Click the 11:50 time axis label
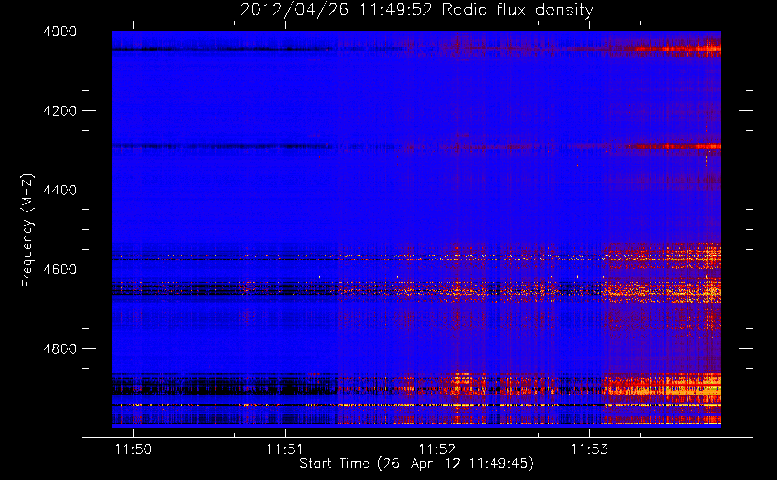This screenshot has width=777, height=480. pyautogui.click(x=133, y=449)
